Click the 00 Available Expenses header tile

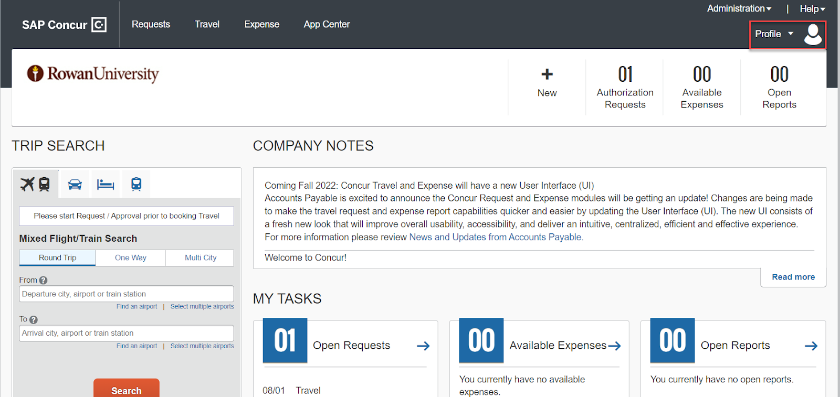click(x=702, y=87)
